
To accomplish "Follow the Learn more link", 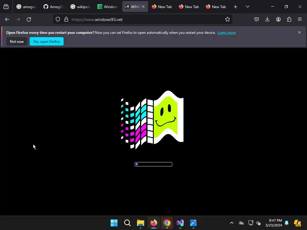I will [x=227, y=33].
